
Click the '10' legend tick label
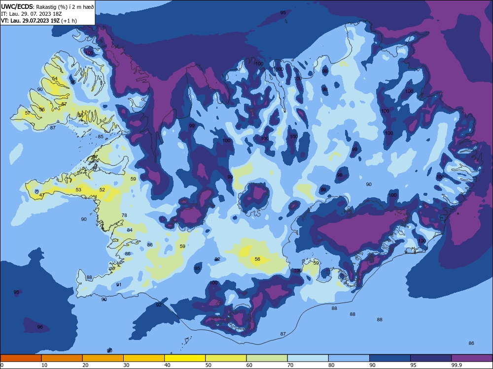click(x=44, y=365)
